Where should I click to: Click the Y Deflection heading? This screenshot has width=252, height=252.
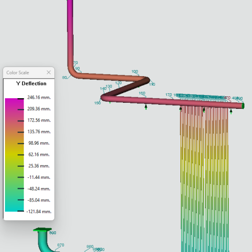(31, 84)
